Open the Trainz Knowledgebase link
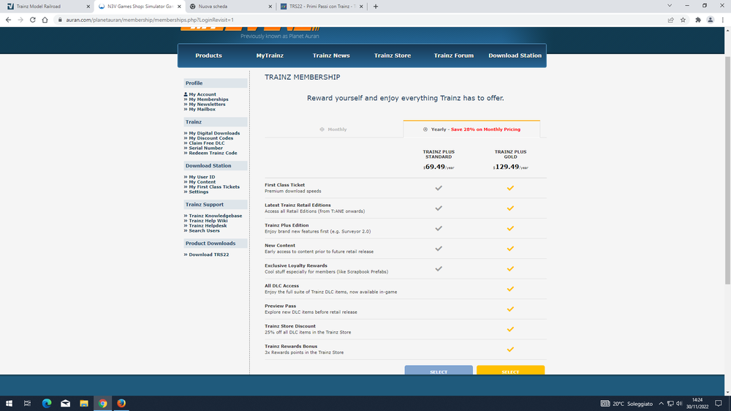This screenshot has width=731, height=411. 216,216
